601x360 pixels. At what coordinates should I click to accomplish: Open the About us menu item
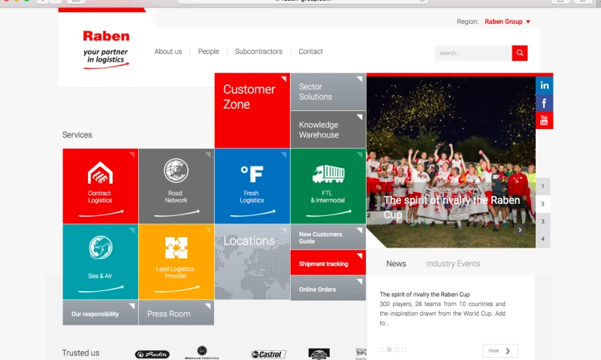coord(168,52)
